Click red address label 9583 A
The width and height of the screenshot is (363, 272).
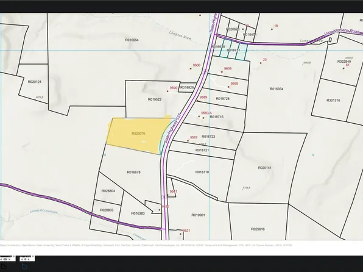[206, 113]
